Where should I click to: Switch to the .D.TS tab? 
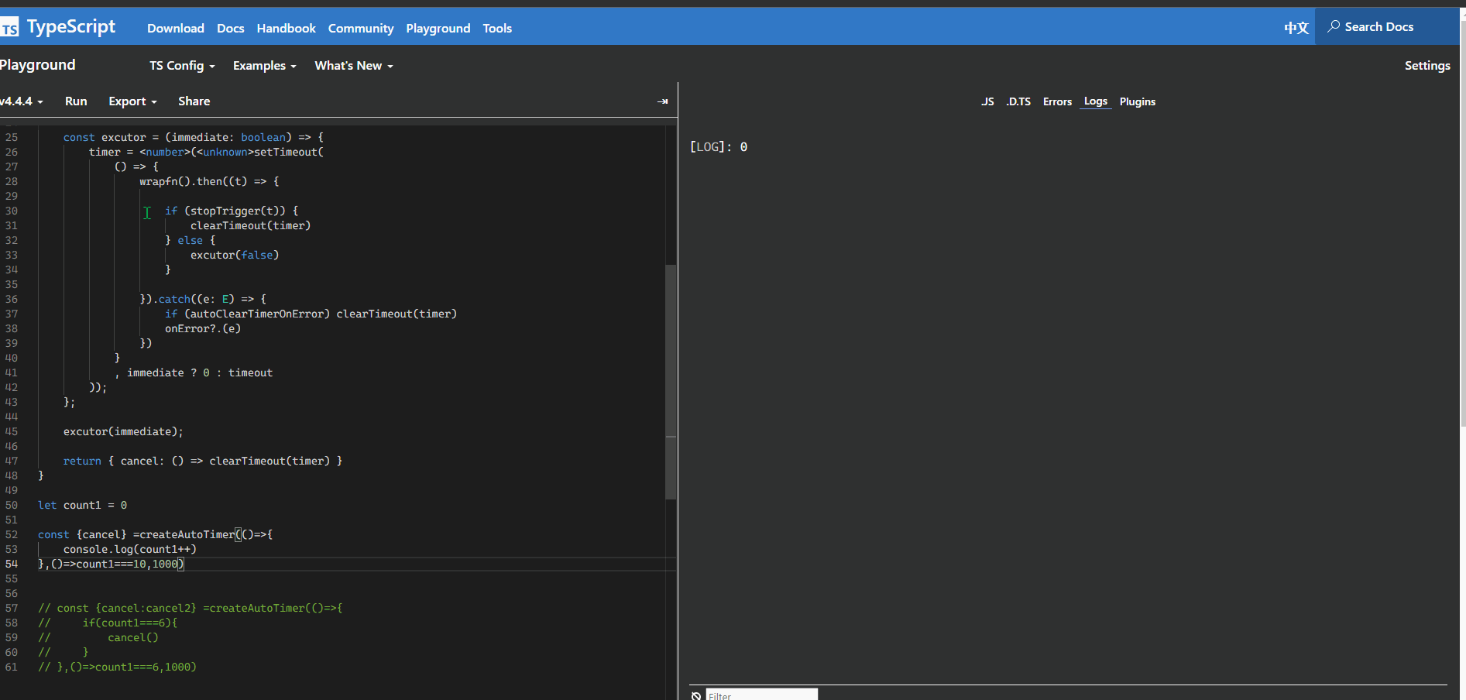(1018, 101)
